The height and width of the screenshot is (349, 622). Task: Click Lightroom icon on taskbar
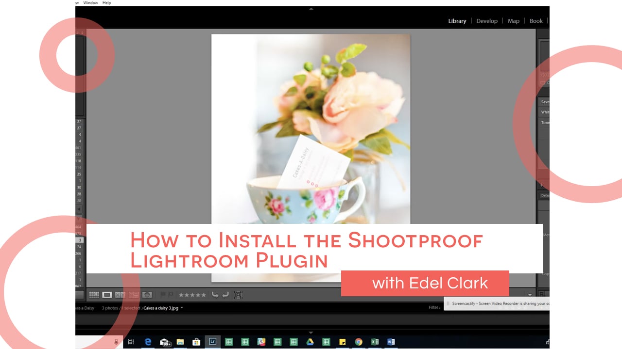point(212,342)
